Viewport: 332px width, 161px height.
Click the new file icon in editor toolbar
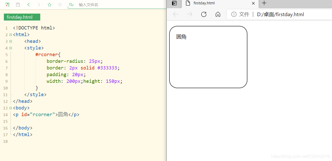pyautogui.click(x=7, y=5)
